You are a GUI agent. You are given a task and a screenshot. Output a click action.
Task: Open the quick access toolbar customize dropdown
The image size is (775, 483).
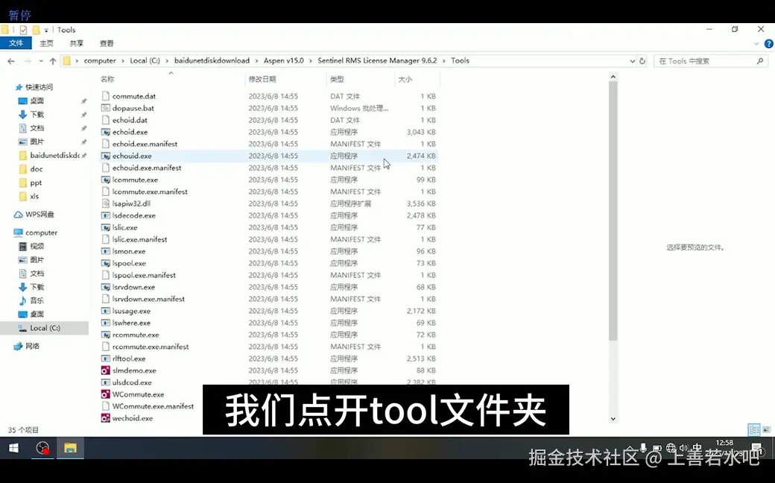(x=45, y=30)
